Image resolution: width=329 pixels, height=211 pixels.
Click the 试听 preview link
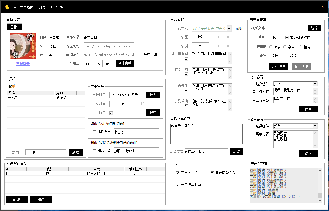coord(239,28)
